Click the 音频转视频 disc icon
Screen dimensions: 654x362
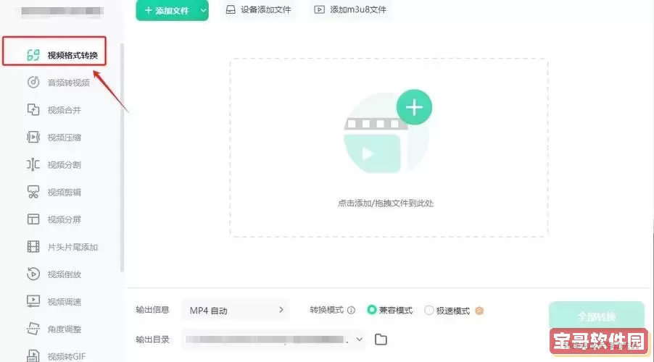pos(33,83)
